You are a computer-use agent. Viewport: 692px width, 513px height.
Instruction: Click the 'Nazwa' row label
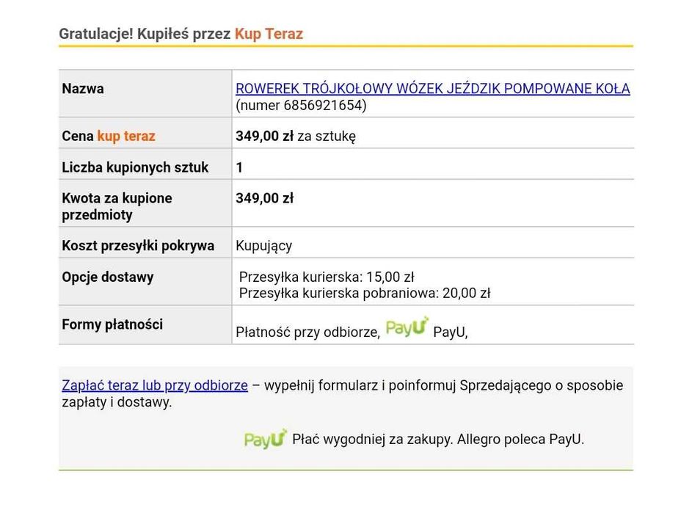pos(83,89)
